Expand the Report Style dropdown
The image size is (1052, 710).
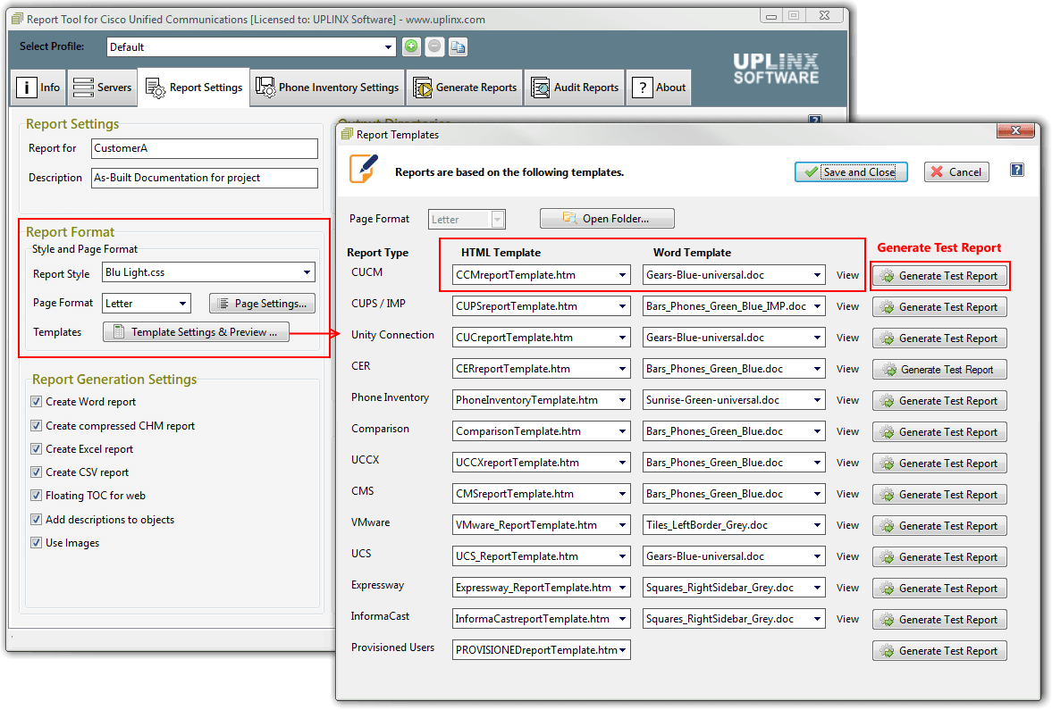pos(307,272)
